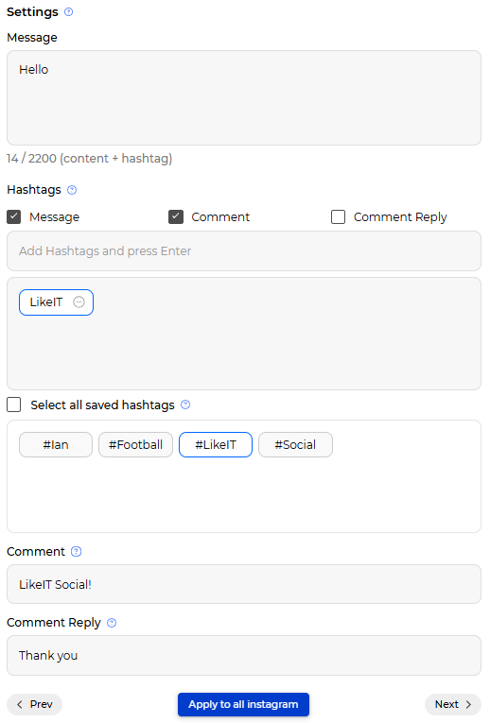The height and width of the screenshot is (723, 490).
Task: Select the #Ian saved hashtag
Action: [56, 444]
